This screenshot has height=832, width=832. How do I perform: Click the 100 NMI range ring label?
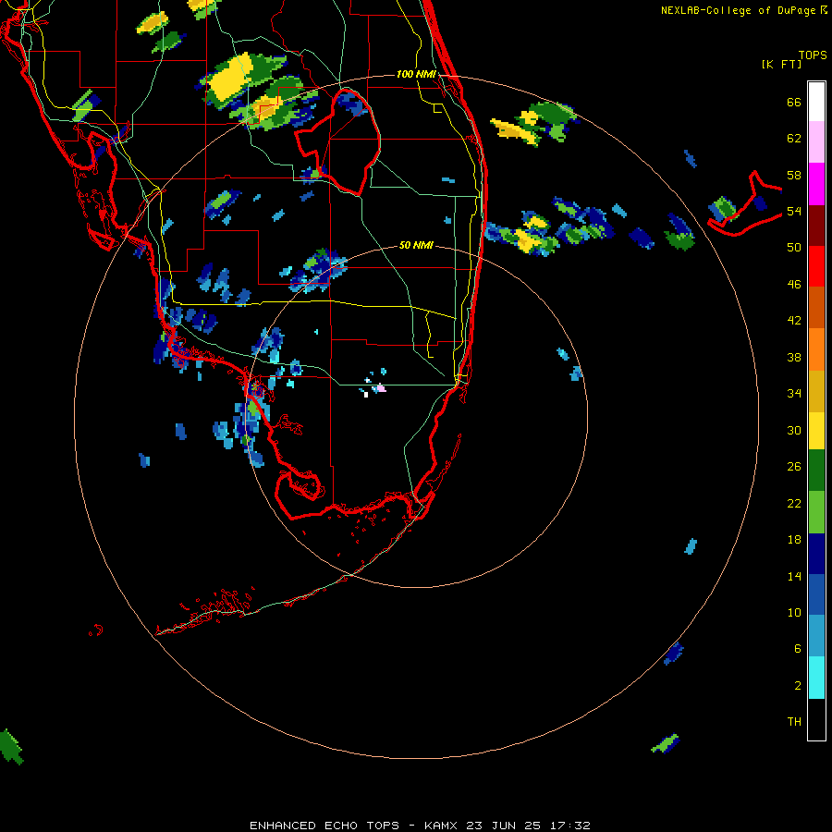(416, 74)
